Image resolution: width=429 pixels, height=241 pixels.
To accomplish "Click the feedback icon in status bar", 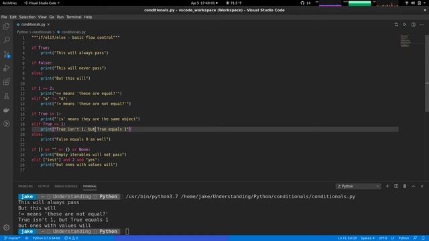I will pyautogui.click(x=415, y=238).
